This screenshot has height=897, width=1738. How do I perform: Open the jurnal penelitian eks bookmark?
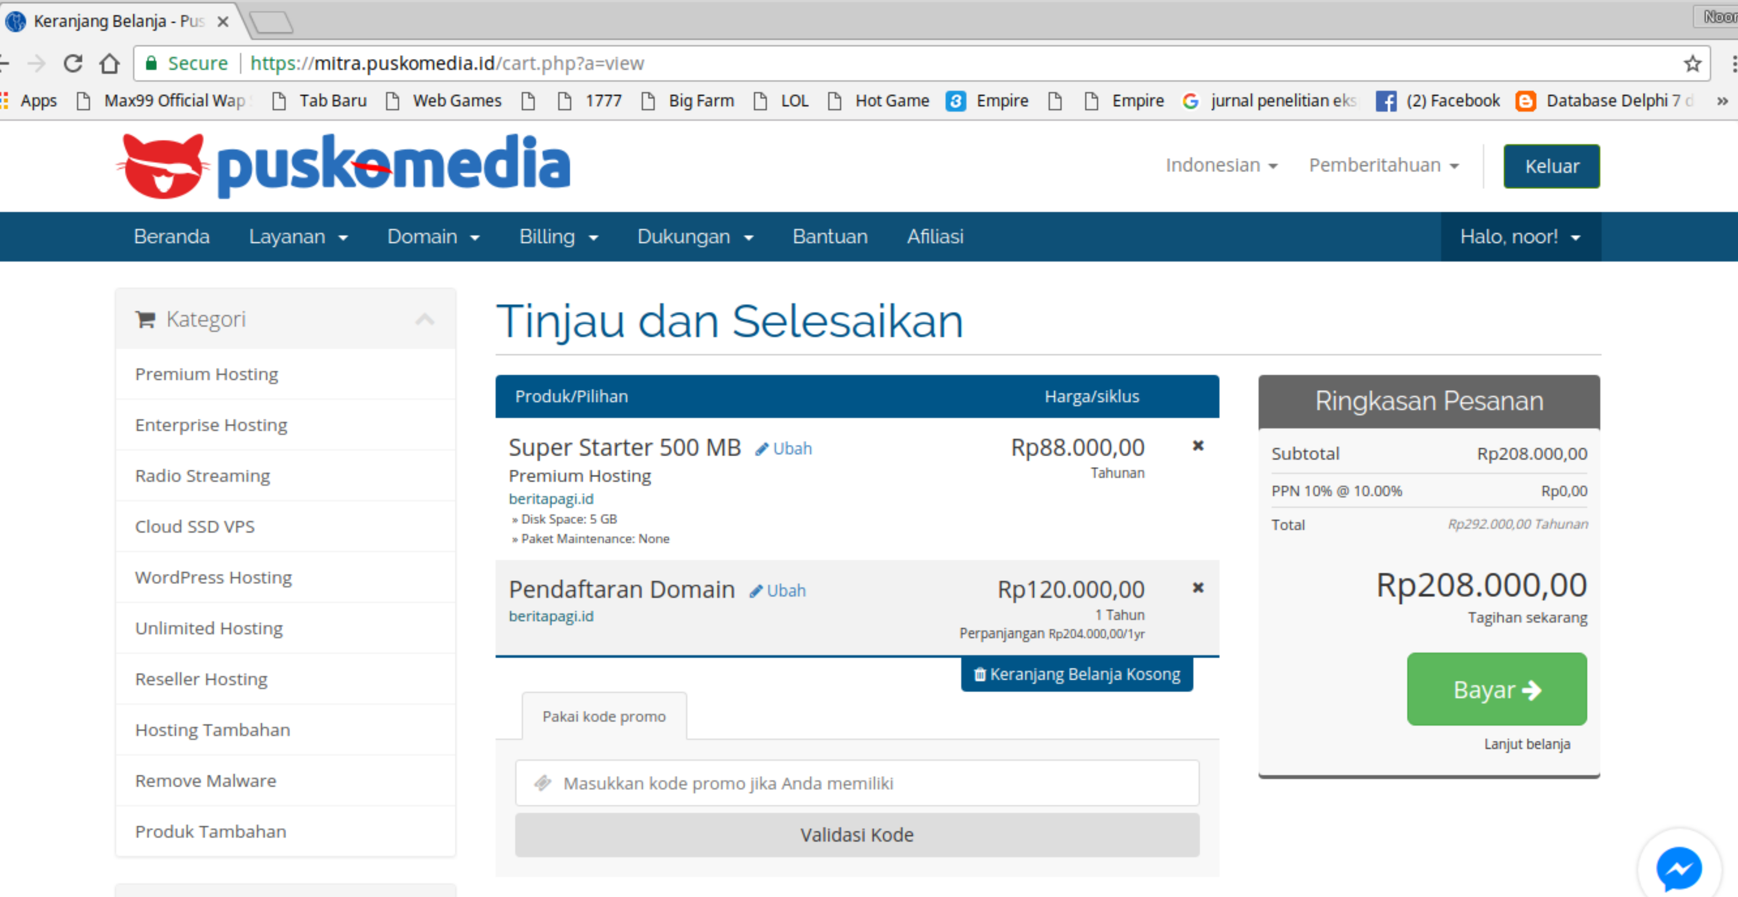click(1269, 101)
